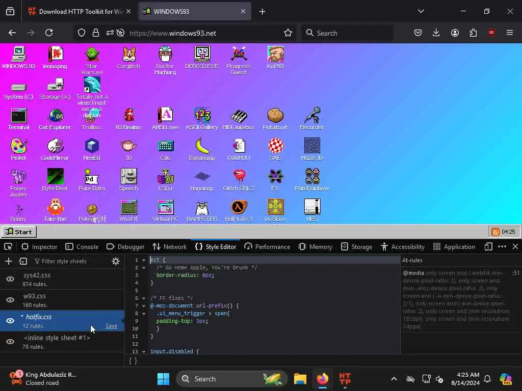Viewport: 522px width, 391px height.
Task: Switch to the Debugger devtools tab
Action: (125, 247)
